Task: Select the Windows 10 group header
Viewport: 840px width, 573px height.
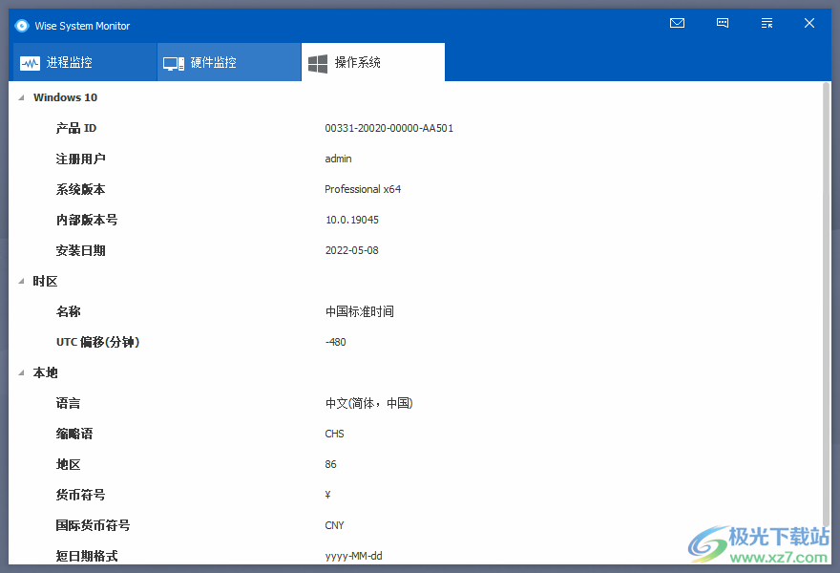Action: coord(65,97)
